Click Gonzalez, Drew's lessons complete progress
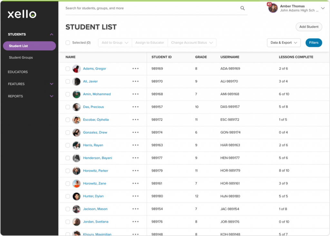 pyautogui.click(x=283, y=132)
